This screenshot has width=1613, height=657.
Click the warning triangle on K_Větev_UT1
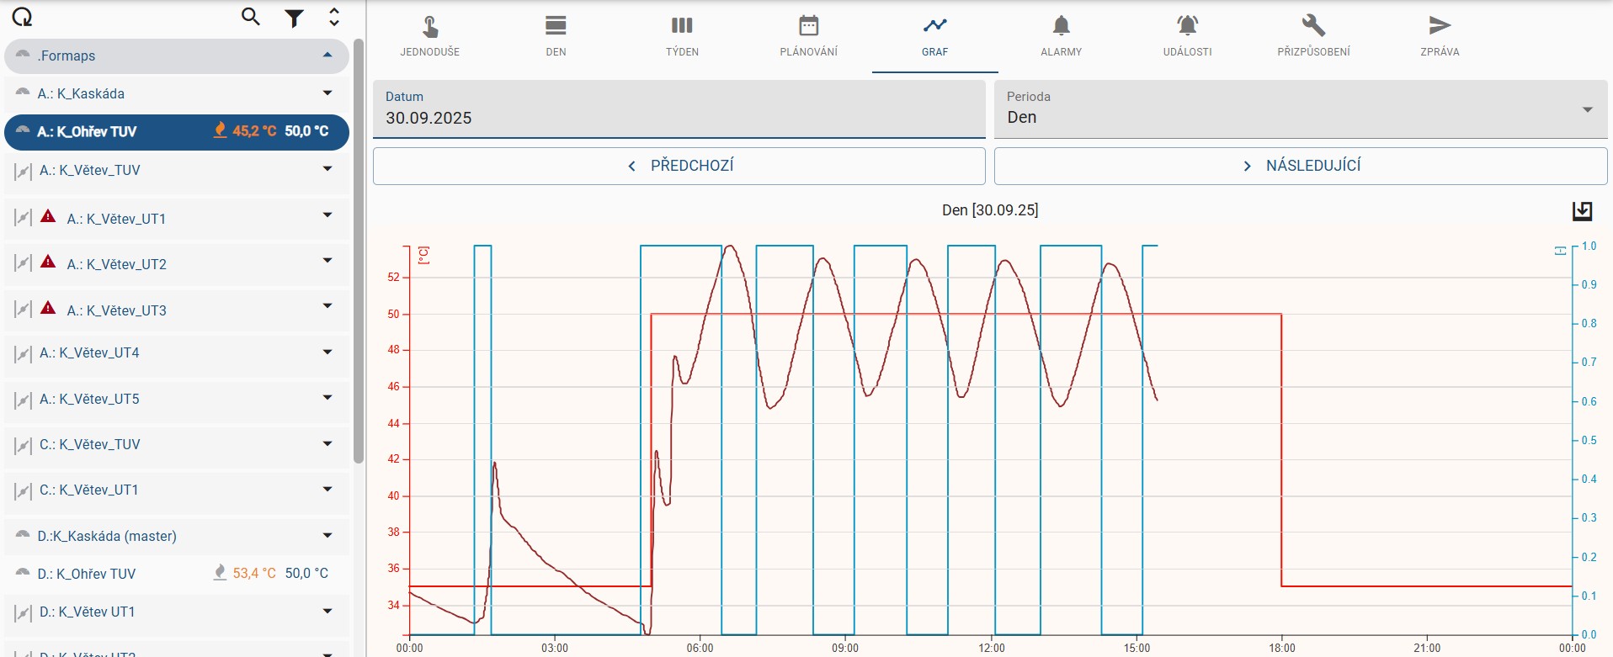pyautogui.click(x=49, y=217)
